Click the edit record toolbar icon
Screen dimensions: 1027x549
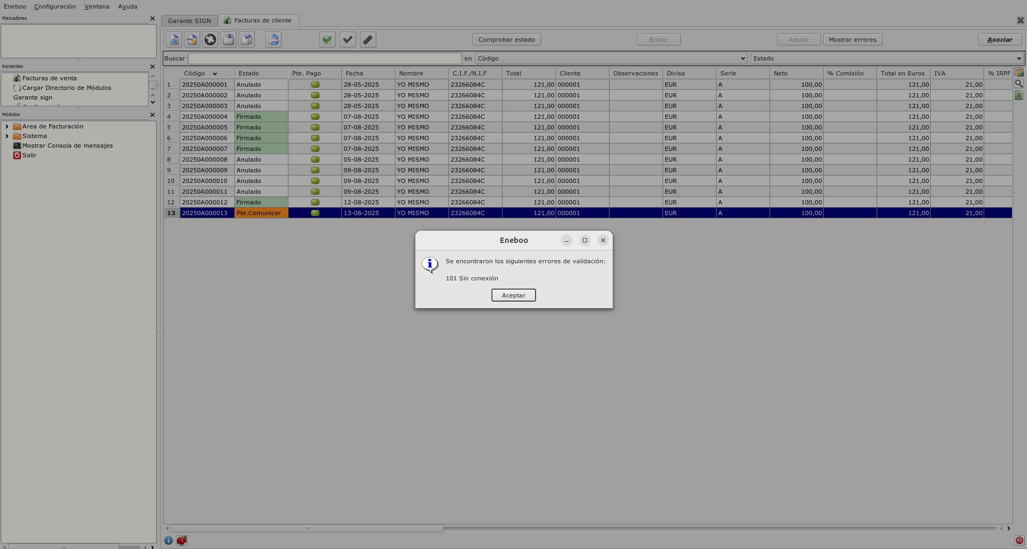pos(192,40)
